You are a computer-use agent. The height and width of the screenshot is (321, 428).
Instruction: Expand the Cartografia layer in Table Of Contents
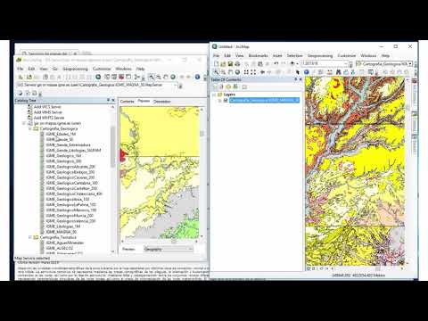click(219, 101)
